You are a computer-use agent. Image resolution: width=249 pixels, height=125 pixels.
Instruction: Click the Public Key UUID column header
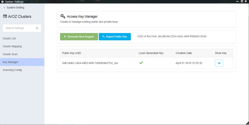tap(72, 53)
